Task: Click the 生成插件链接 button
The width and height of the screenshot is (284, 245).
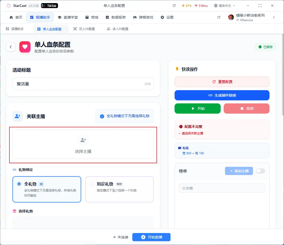Action: tap(222, 95)
